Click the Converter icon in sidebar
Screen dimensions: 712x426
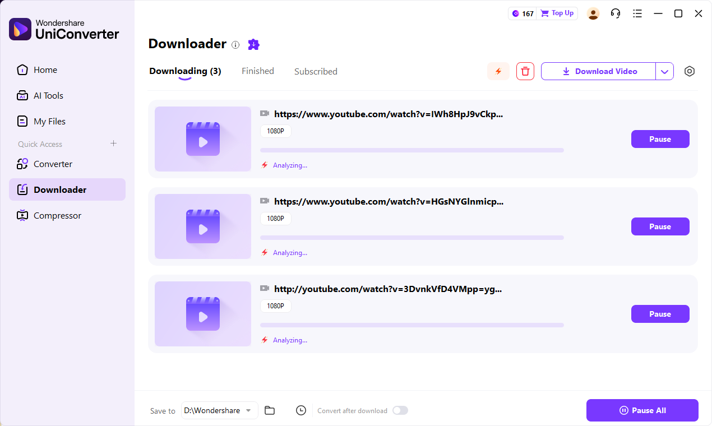(22, 164)
